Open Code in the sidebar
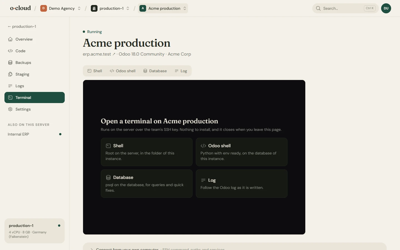Image resolution: width=400 pixels, height=250 pixels. click(x=34, y=51)
